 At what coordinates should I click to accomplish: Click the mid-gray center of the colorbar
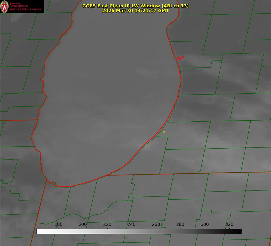[139, 231]
